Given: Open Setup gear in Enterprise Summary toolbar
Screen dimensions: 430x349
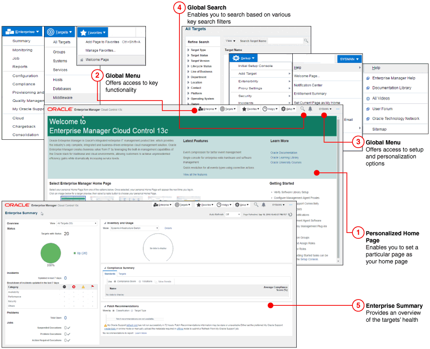Looking at the screenshot, I should [241, 205].
